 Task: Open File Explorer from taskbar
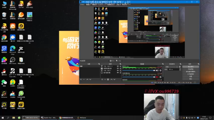pyautogui.click(x=14, y=118)
